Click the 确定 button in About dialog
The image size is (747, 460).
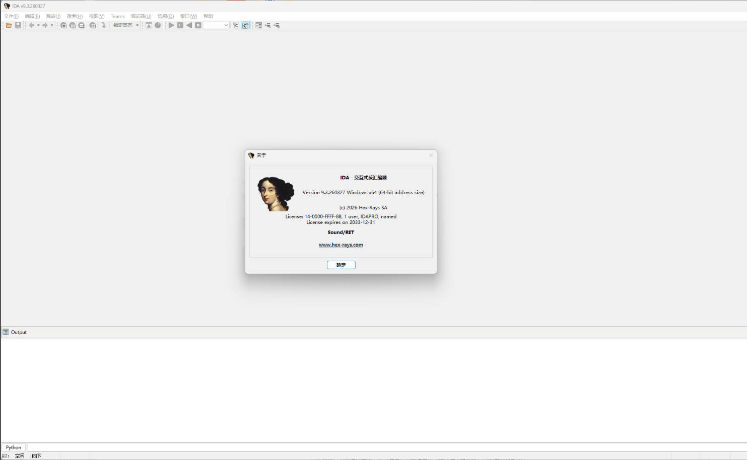[x=341, y=265]
